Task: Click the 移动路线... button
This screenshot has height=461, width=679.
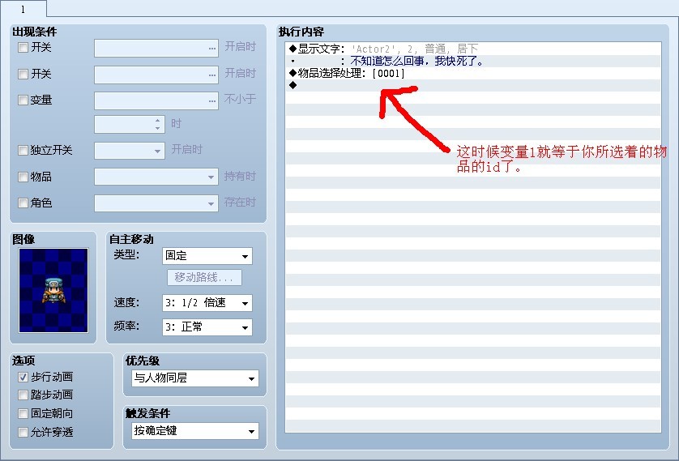Action: tap(204, 277)
